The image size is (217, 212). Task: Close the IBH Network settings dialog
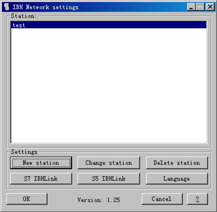(210, 7)
